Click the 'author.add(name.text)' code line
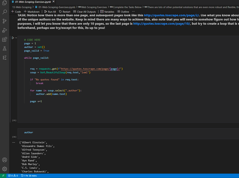239x178 pixels. [51, 94]
